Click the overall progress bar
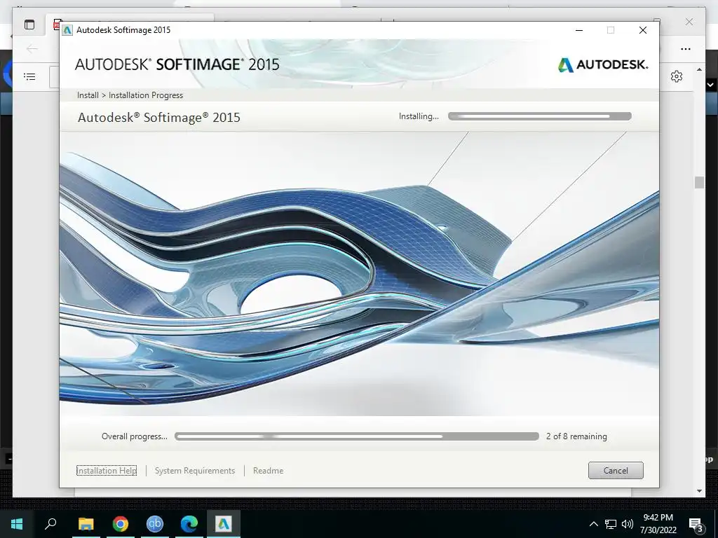The height and width of the screenshot is (538, 718). coord(357,436)
